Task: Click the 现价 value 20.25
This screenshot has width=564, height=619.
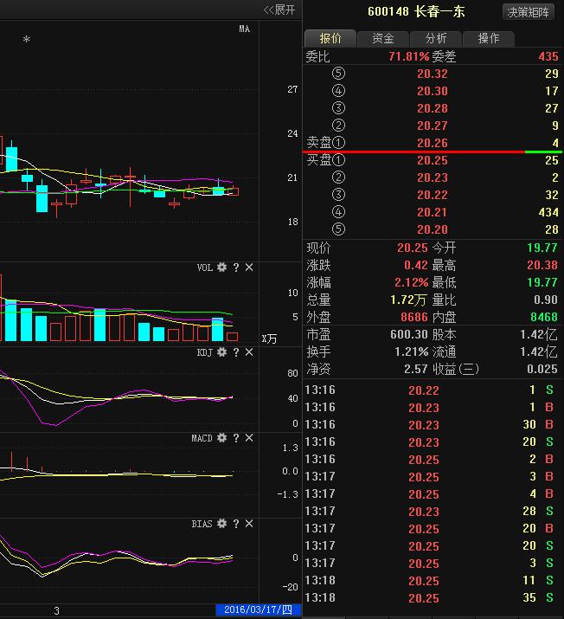Action: point(412,248)
